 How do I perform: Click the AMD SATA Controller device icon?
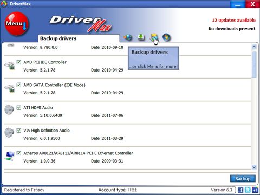(x=9, y=88)
